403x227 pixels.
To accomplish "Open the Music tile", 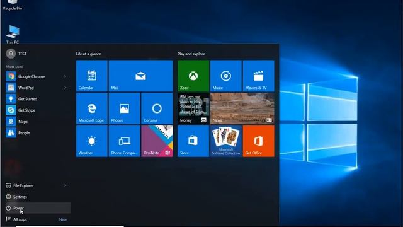I will pyautogui.click(x=226, y=76).
